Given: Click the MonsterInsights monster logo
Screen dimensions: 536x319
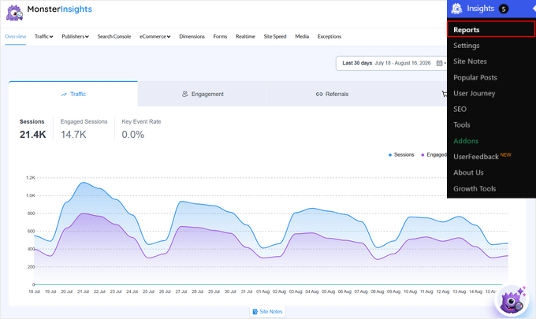Looking at the screenshot, I should [14, 13].
